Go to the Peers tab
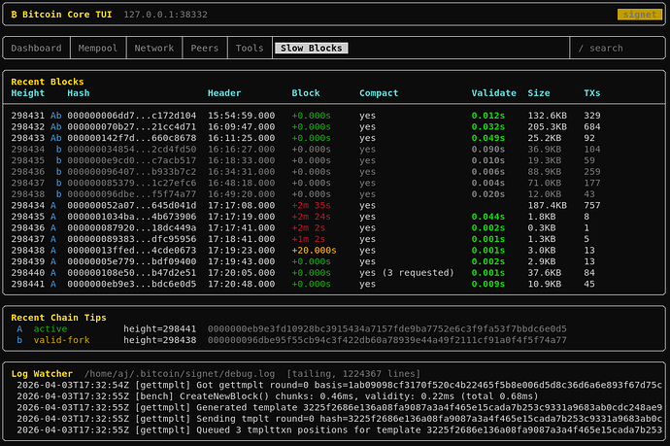 click(x=205, y=48)
